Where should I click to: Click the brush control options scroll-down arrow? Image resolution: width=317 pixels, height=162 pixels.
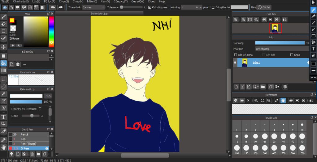pos(50,121)
